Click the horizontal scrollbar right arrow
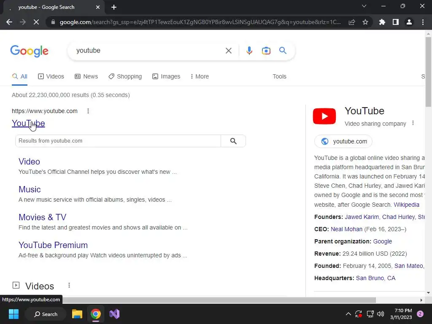This screenshot has width=432, height=324. point(421,300)
